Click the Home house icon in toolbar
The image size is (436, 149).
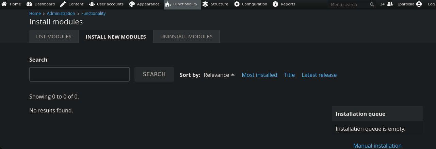tap(4, 4)
